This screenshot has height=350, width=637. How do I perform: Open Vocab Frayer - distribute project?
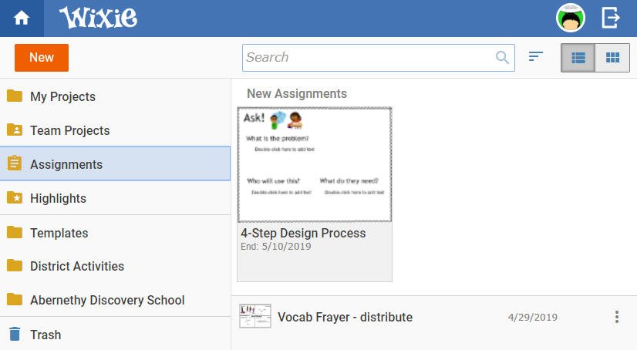point(345,317)
